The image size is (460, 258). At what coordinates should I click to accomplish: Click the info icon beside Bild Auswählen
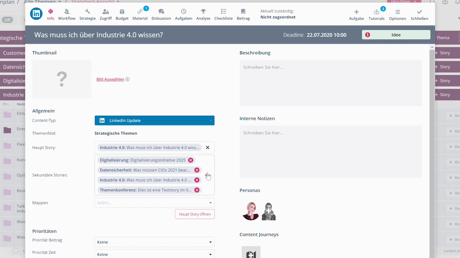tap(128, 79)
